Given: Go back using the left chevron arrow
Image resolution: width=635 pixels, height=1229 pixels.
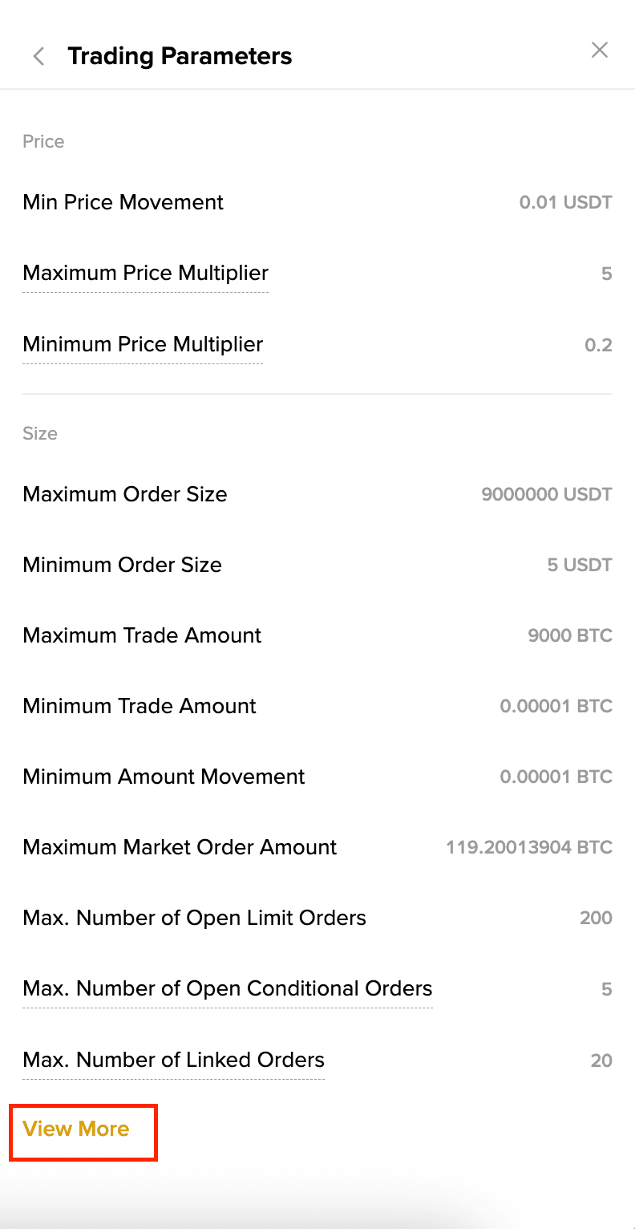Looking at the screenshot, I should pos(38,56).
